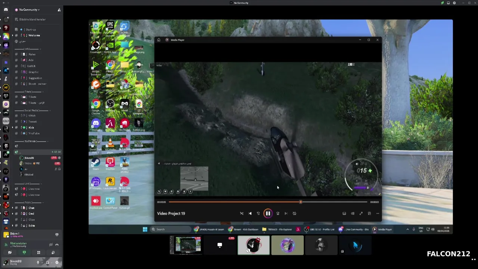Open the Ads channel

[32, 60]
